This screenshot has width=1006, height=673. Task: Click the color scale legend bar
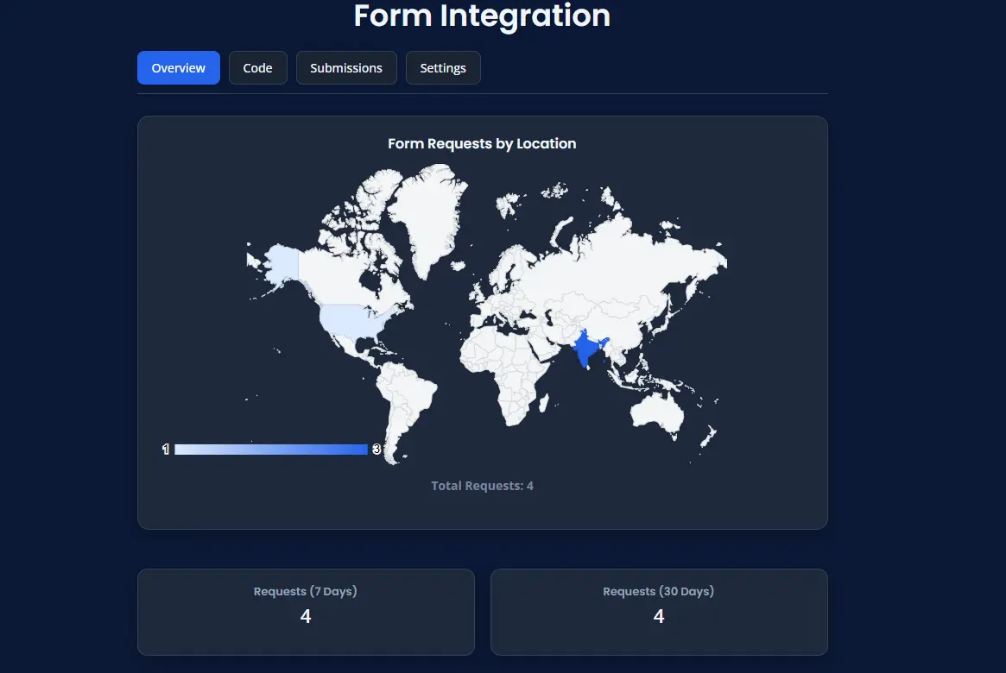(x=270, y=449)
